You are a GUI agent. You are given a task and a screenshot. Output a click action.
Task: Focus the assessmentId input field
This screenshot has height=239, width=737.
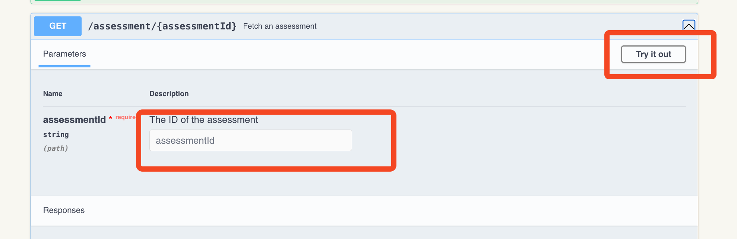pos(251,140)
